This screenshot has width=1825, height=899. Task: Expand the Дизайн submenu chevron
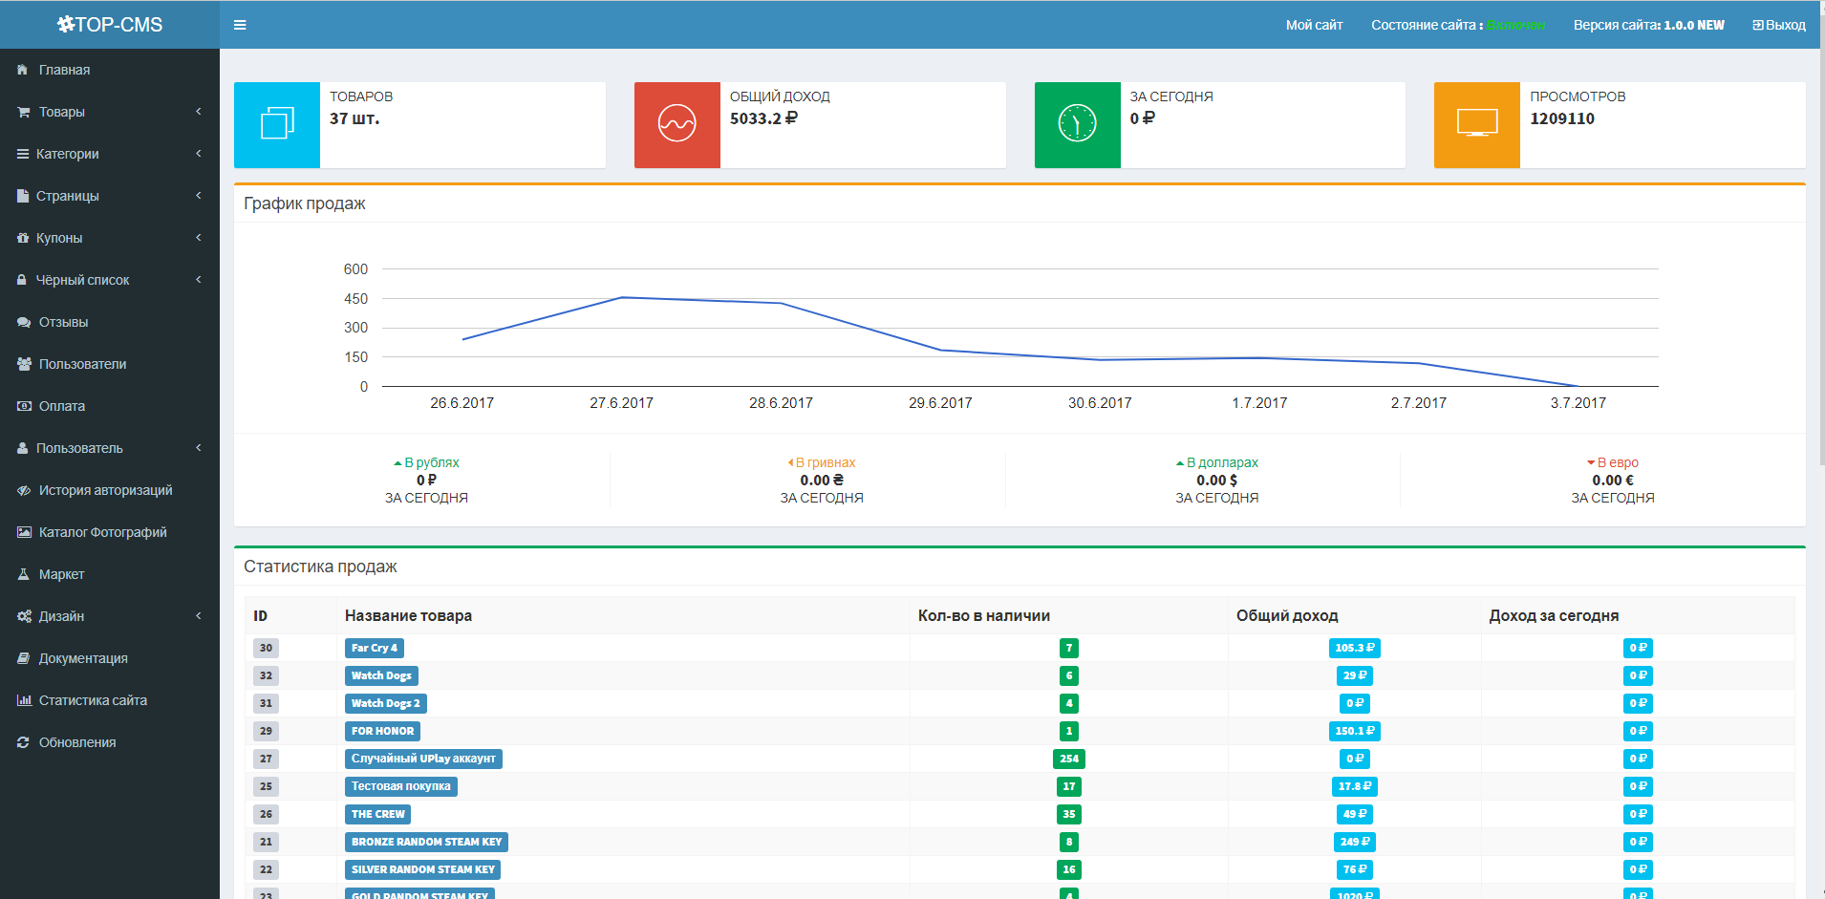coord(199,616)
